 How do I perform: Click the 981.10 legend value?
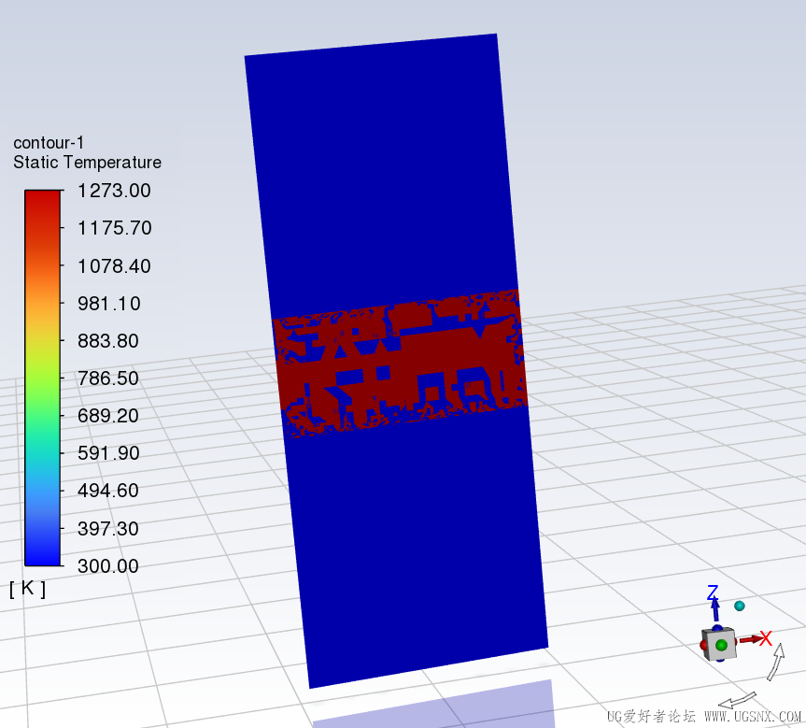point(109,304)
